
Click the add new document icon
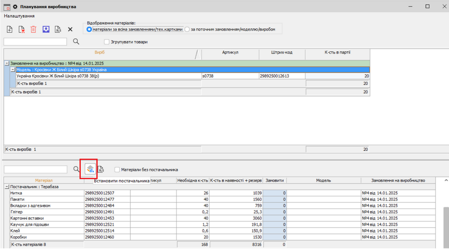[9, 29]
